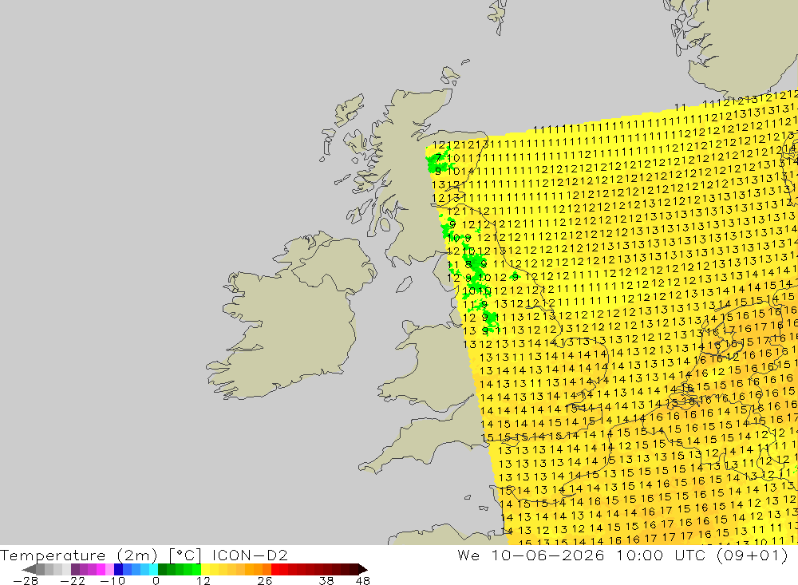This screenshot has height=585, width=798.
Task: Click the '-28' legend label
Action: pos(26,580)
